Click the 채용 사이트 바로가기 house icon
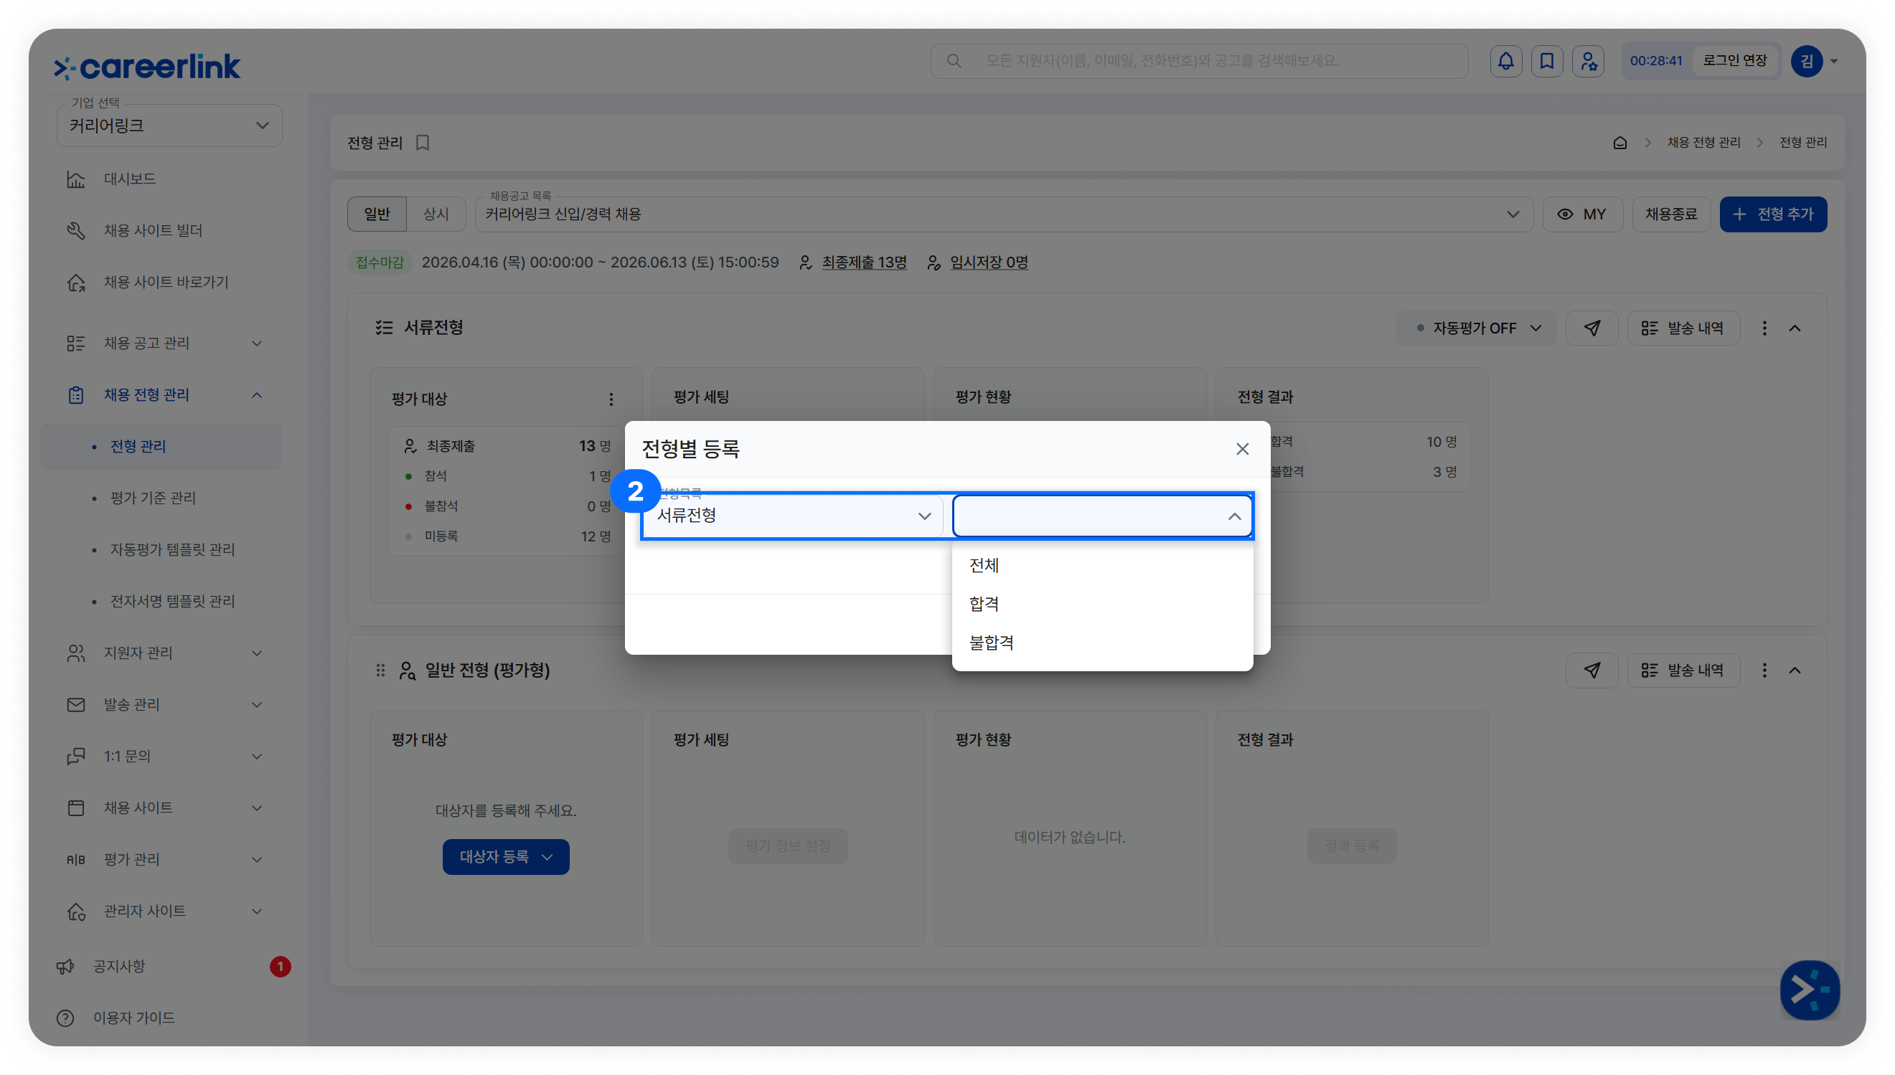Screen dimensions: 1895x1075 tap(76, 282)
